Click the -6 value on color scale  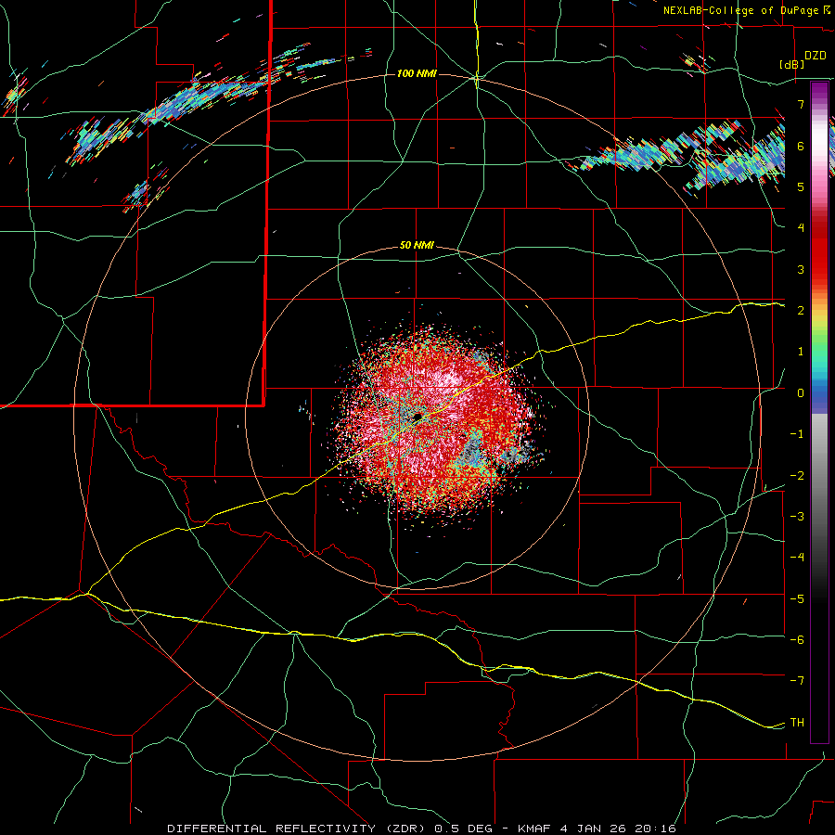point(797,640)
